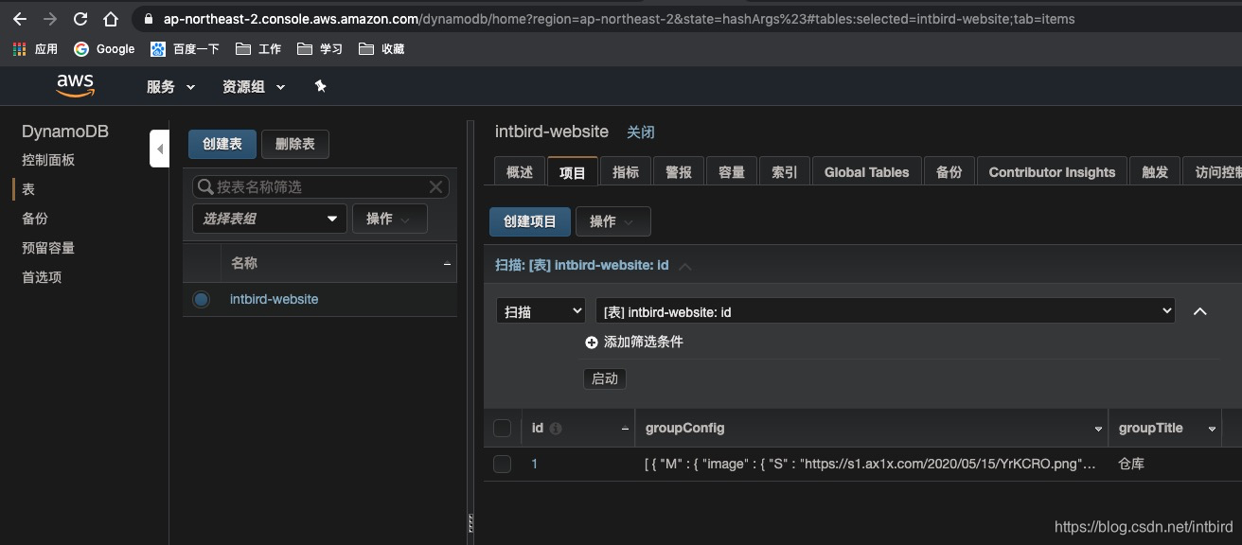
Task: Click 添加筛选条件 link
Action: click(644, 342)
